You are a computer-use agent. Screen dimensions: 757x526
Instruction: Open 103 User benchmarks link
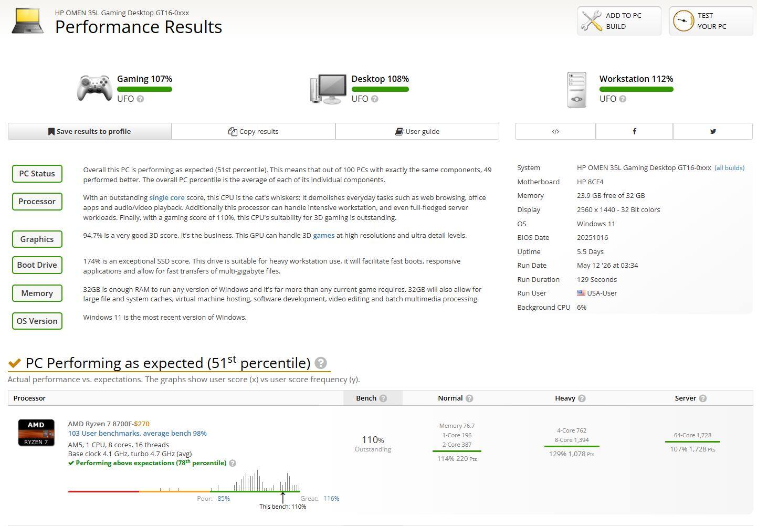tap(137, 433)
